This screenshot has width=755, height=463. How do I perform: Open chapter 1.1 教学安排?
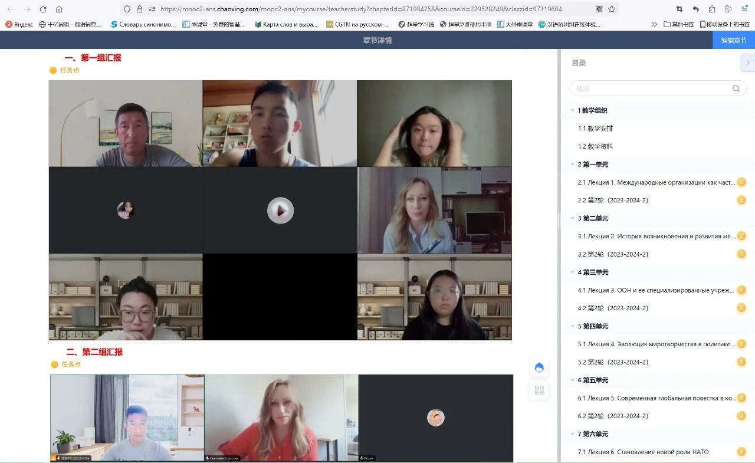click(x=595, y=129)
